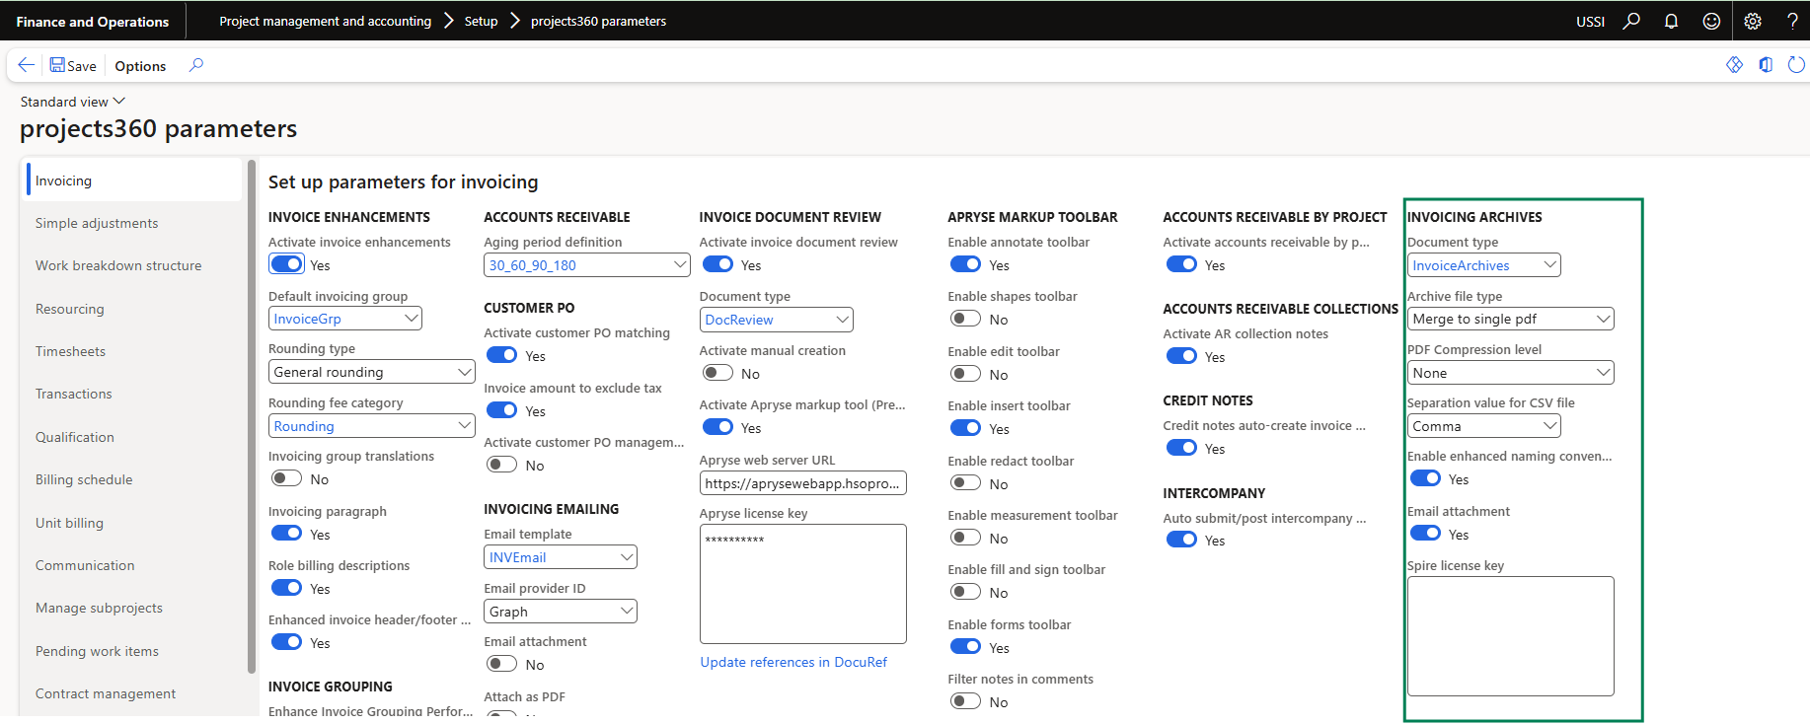
Task: Open the Archive file type dropdown
Action: coord(1603,319)
